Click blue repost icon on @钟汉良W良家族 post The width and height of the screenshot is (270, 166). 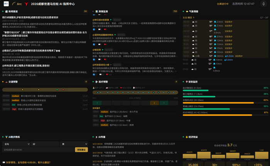94,29
